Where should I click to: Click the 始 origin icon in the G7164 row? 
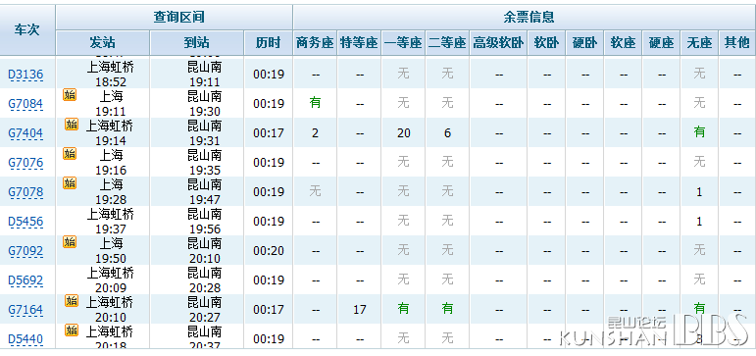click(72, 300)
